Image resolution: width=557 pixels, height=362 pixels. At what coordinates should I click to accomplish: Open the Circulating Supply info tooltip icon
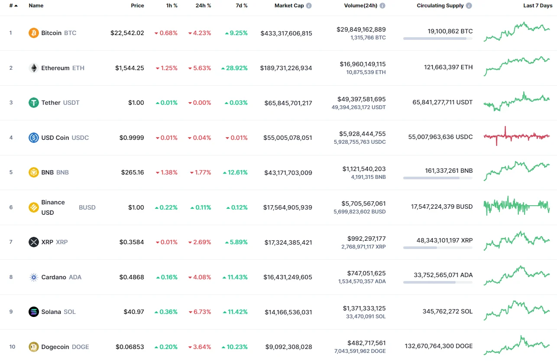[468, 5]
